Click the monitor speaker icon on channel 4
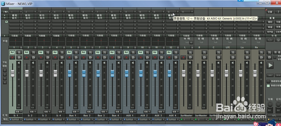 click(x=62, y=63)
